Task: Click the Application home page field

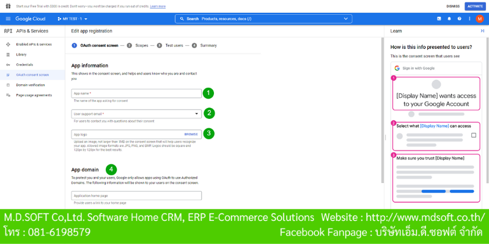Action: tap(136, 196)
